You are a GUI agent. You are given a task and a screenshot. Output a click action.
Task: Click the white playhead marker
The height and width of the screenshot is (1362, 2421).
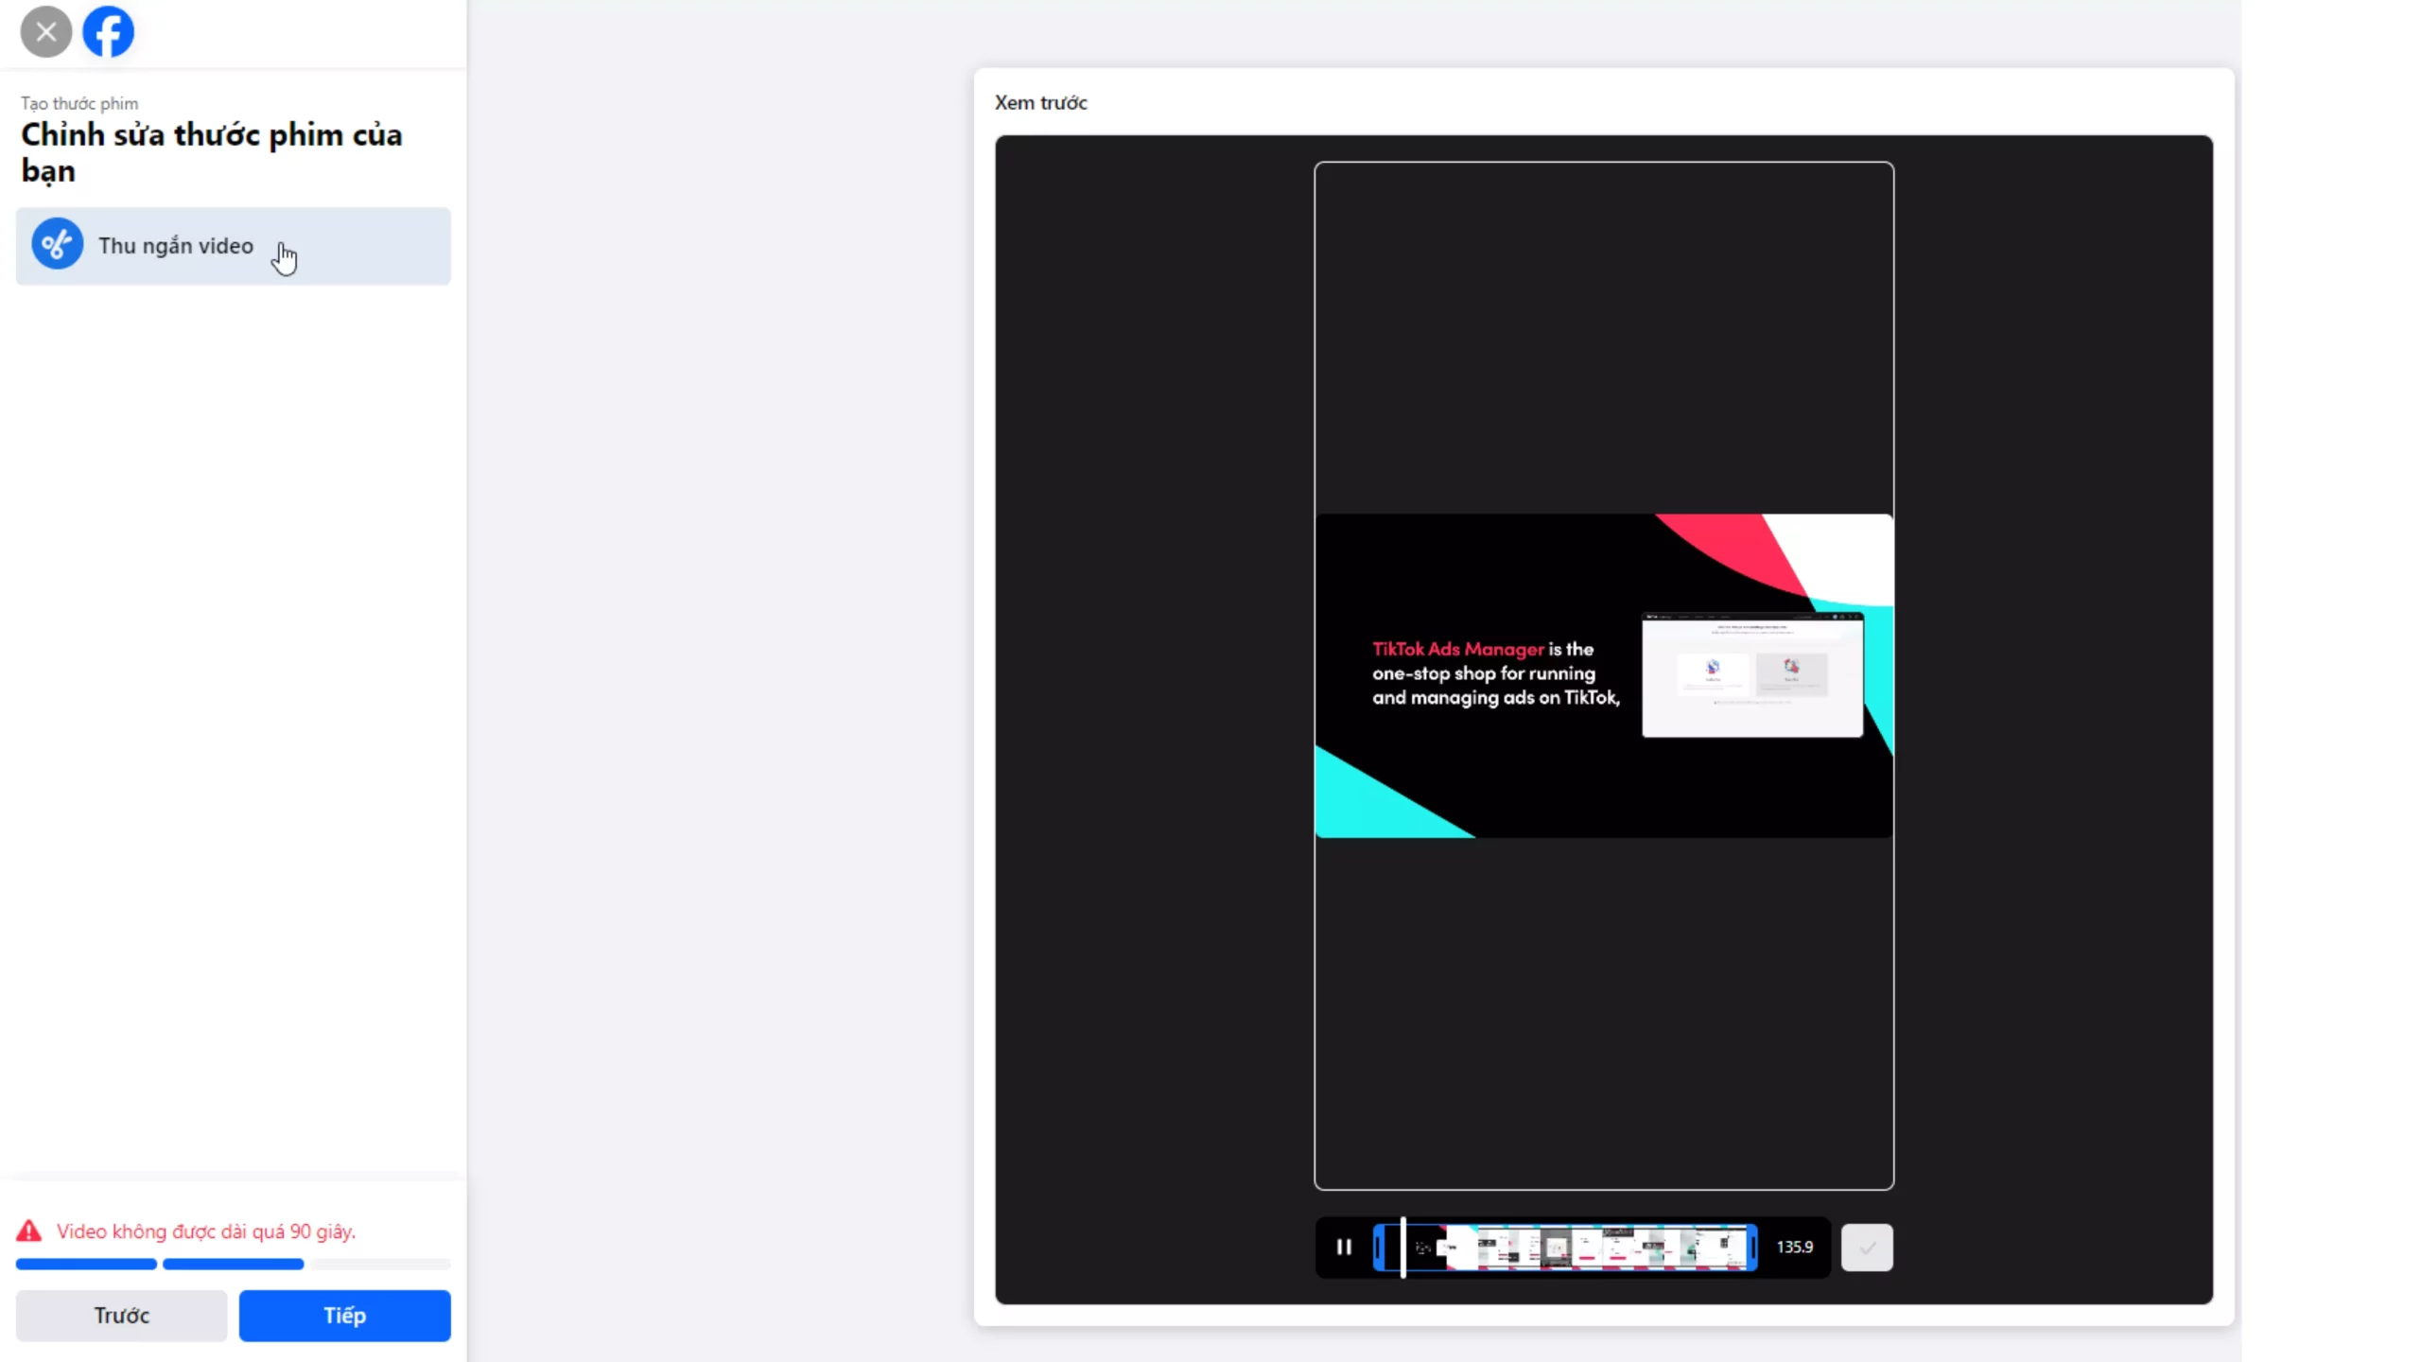click(1403, 1248)
